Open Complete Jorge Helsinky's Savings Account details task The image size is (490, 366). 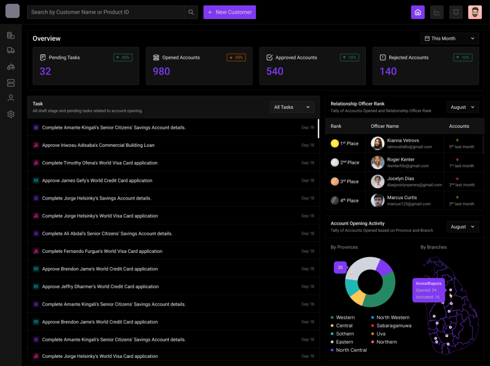[x=174, y=198]
